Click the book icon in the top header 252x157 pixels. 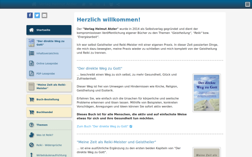tap(84, 5)
